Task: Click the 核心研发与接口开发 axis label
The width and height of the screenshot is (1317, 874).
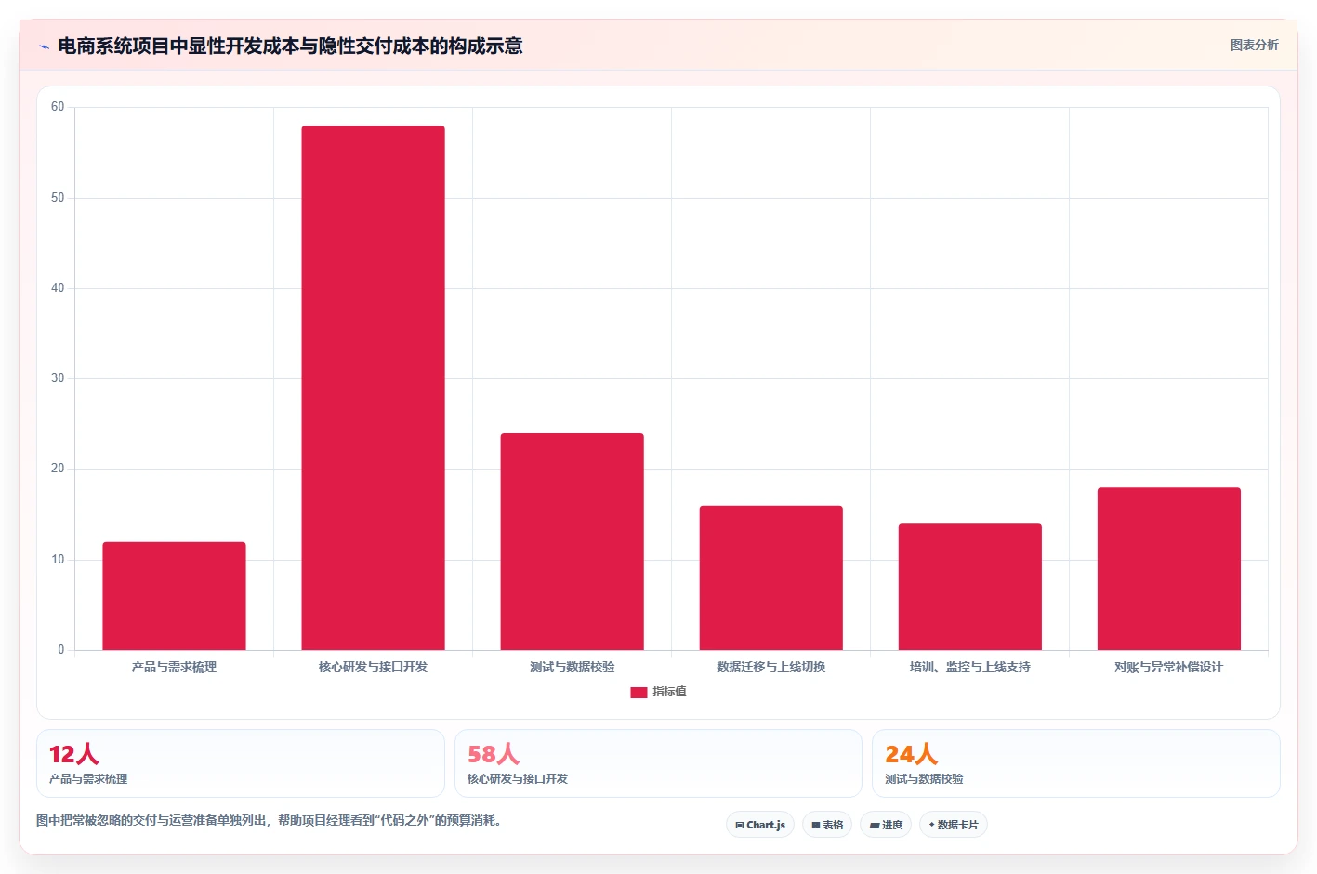Action: click(373, 667)
